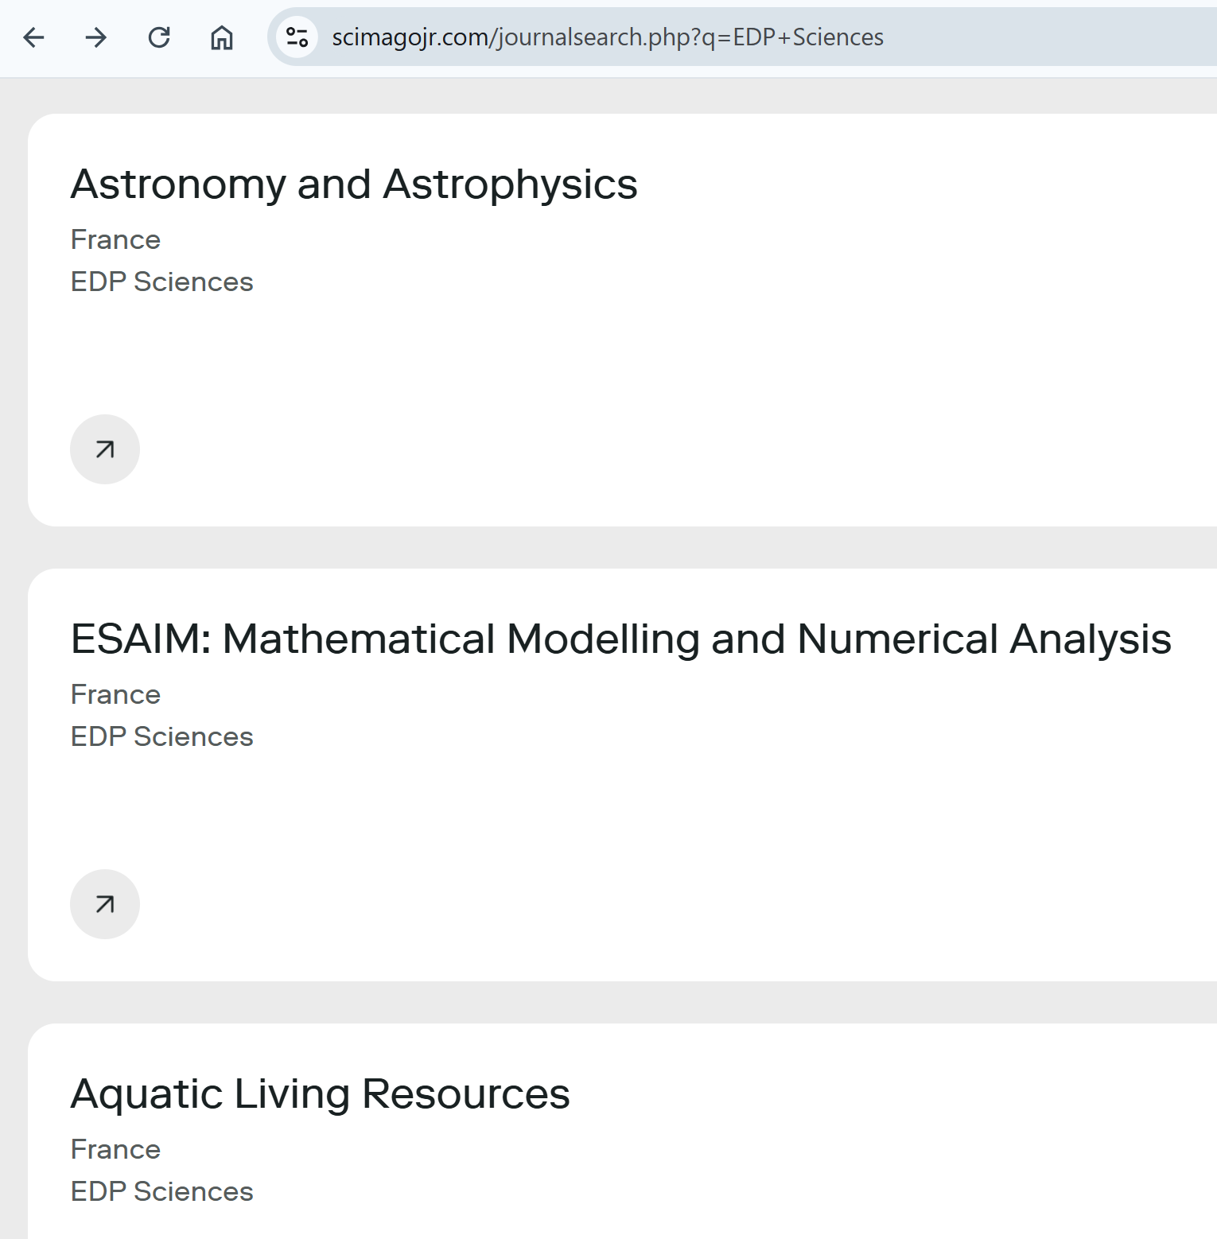Open the Aquatic Living Resources title

click(x=320, y=1094)
